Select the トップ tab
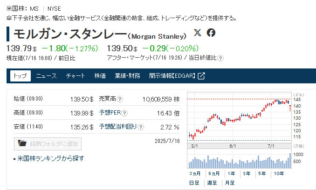The image size is (316, 190). 21,76
